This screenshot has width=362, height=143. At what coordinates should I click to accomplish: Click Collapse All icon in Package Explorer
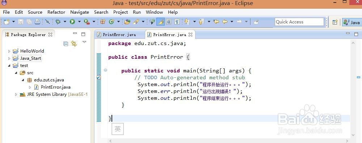(66, 44)
